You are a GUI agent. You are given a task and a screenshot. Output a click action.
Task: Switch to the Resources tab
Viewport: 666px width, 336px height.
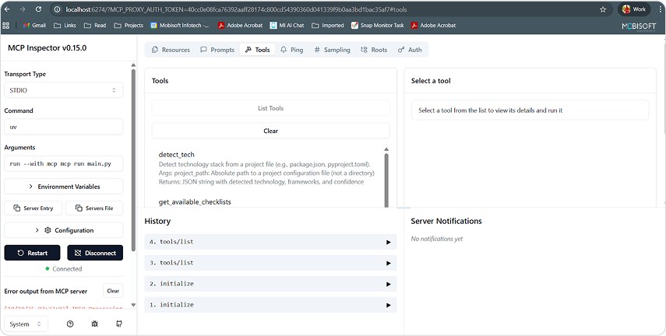[170, 50]
